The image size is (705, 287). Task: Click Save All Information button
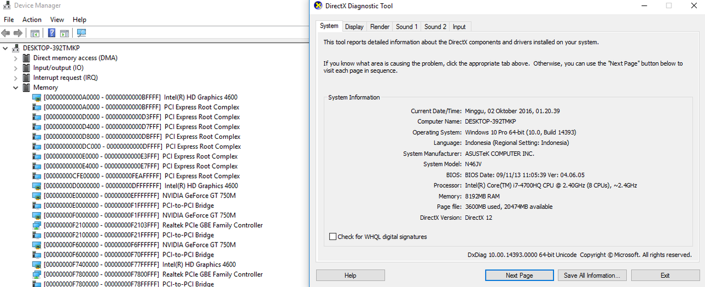592,275
